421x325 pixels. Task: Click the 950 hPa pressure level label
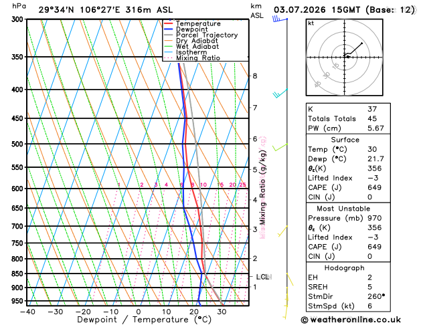click(x=19, y=301)
